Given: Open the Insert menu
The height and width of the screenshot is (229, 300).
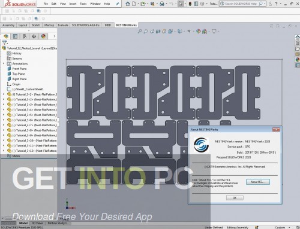Looking at the screenshot, I should pyautogui.click(x=73, y=4).
